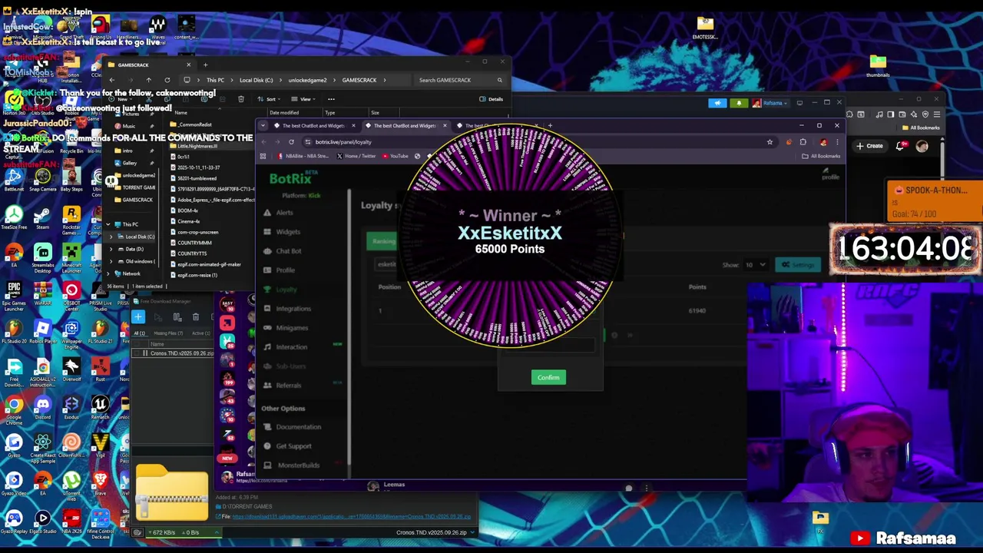
Task: Open the See more menu in File Explorer
Action: click(331, 99)
